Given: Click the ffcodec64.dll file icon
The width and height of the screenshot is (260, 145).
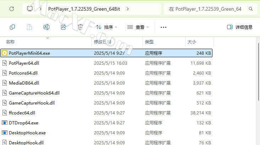Looking at the screenshot, I should coord(5,113).
